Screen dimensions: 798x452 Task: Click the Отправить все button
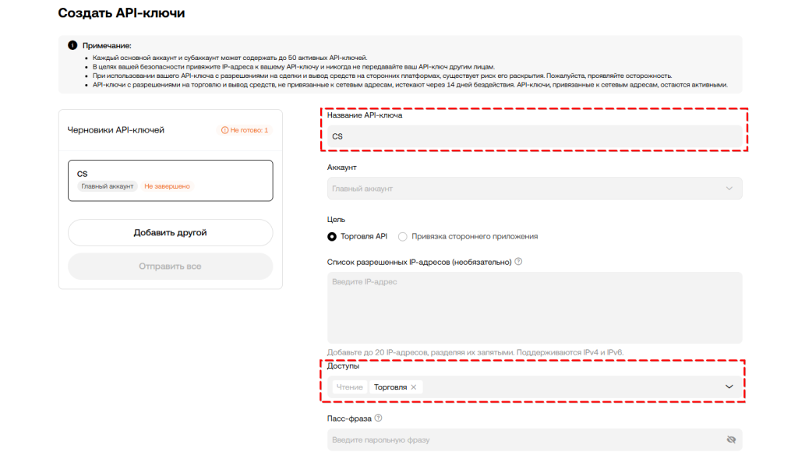[170, 267]
